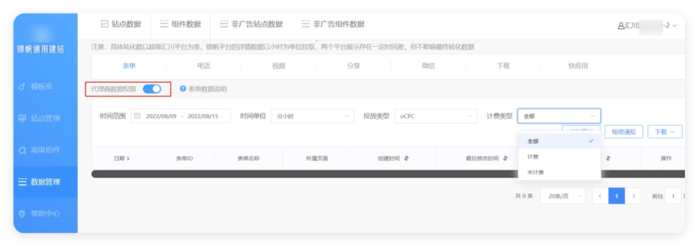Open 高级组件 in the sidebar
The image size is (698, 246).
coord(46,150)
